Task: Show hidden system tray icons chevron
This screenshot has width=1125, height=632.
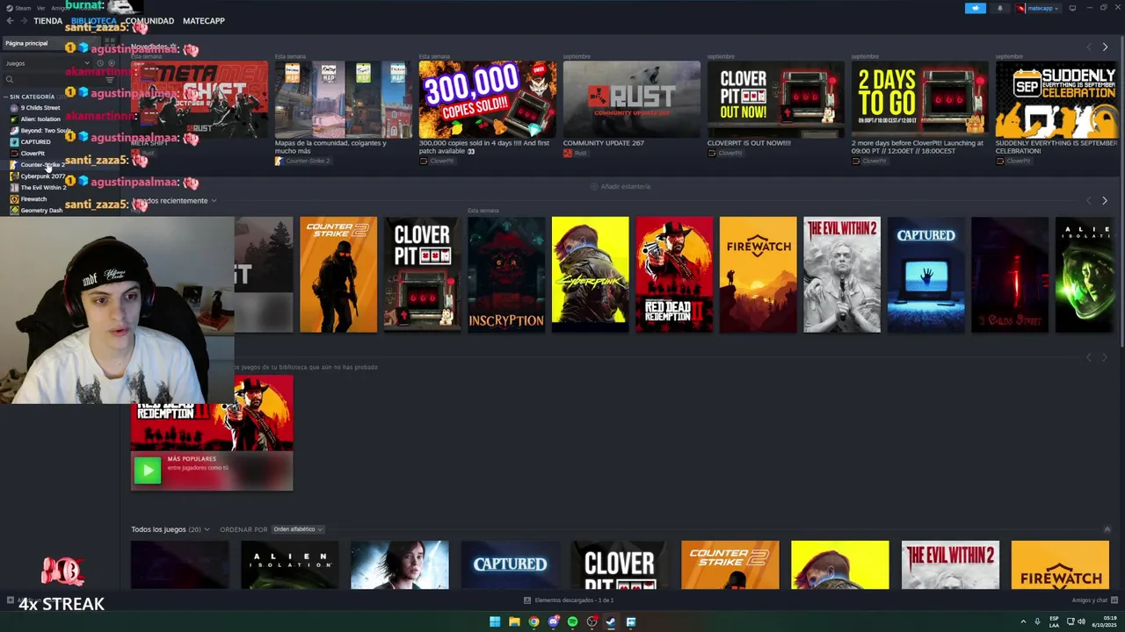Action: click(1023, 621)
